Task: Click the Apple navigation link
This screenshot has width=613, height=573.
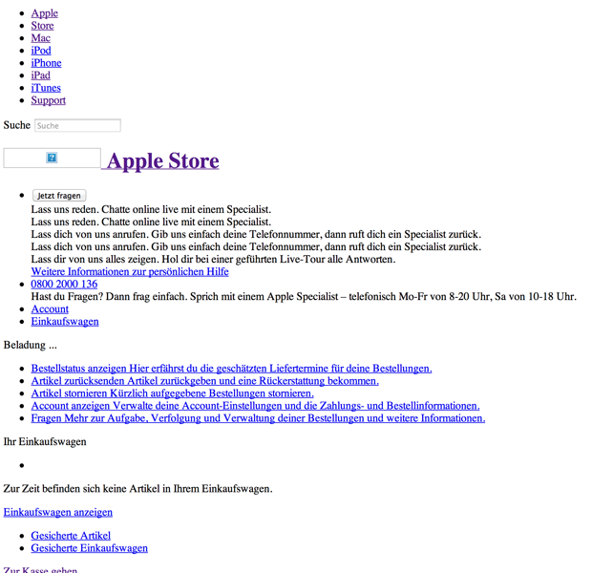Action: tap(45, 13)
